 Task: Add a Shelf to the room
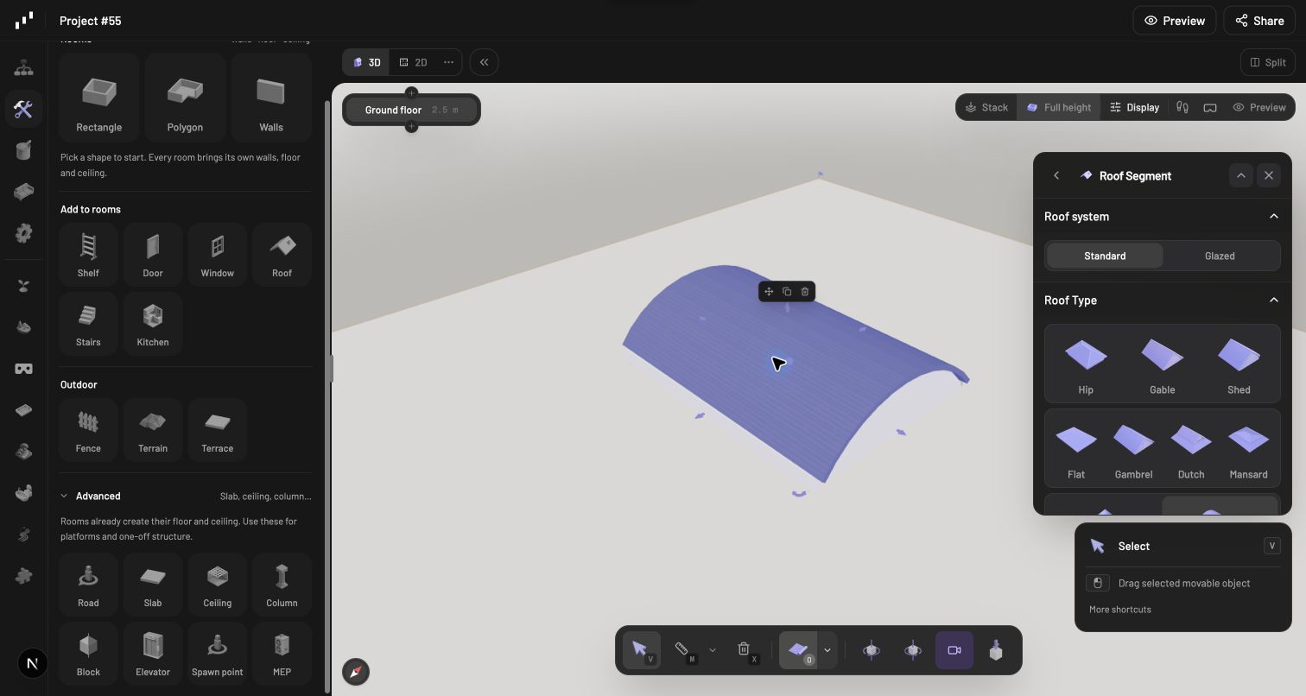pos(88,254)
